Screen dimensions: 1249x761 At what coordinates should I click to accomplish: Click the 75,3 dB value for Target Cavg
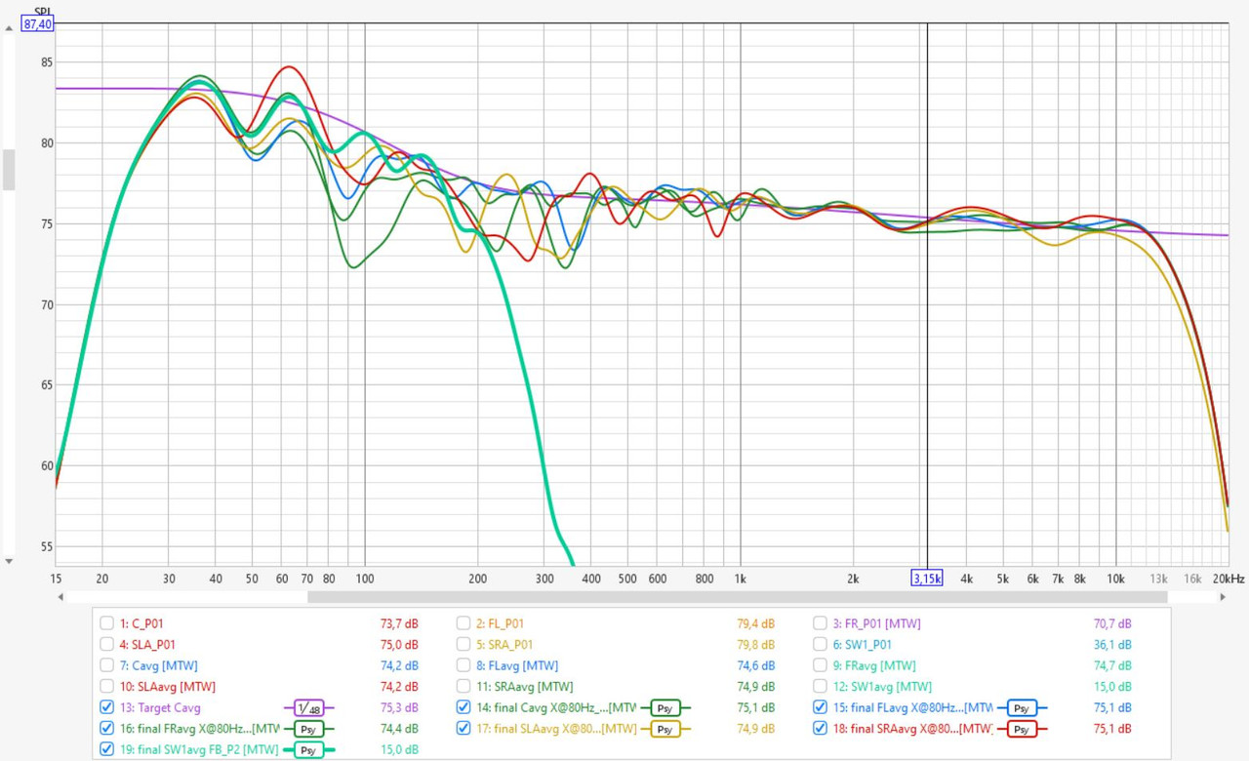coord(399,707)
